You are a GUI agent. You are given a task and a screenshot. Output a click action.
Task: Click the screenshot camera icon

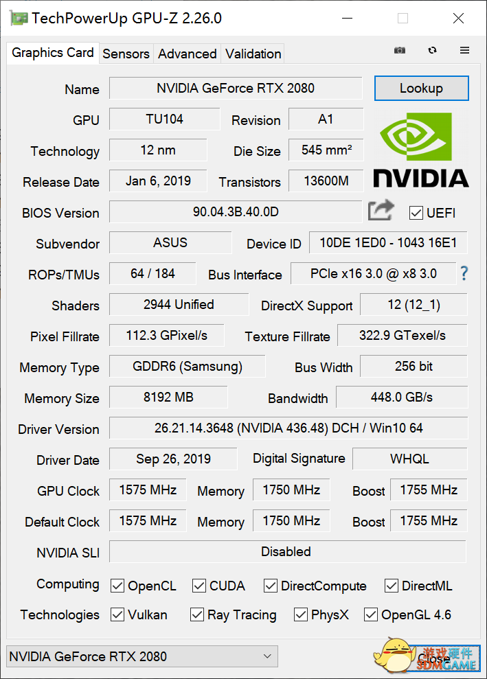(x=399, y=51)
